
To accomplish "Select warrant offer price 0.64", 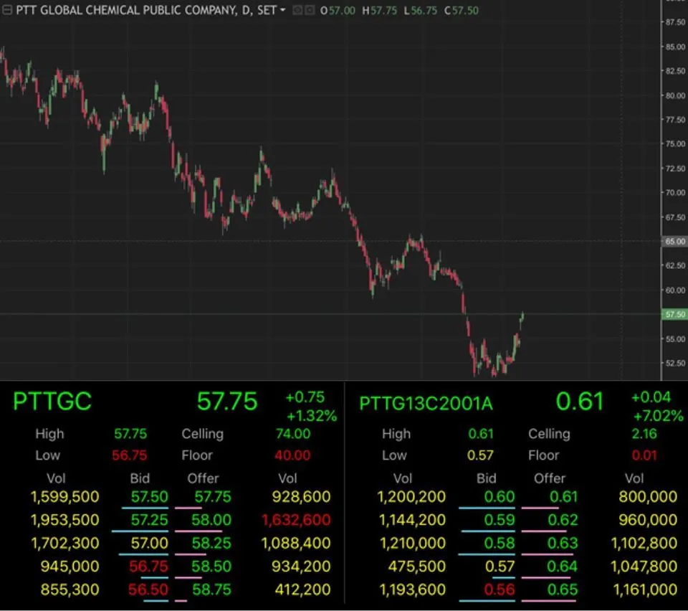I will pos(563,567).
